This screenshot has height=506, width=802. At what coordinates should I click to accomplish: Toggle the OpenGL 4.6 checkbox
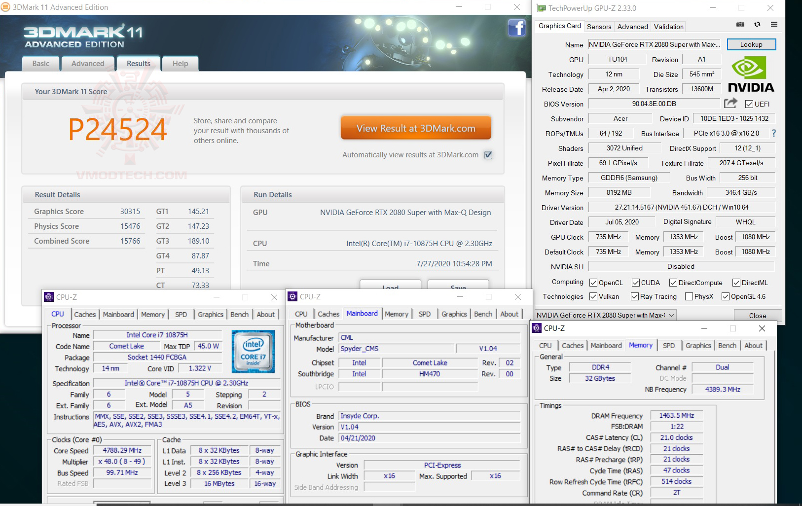point(726,296)
